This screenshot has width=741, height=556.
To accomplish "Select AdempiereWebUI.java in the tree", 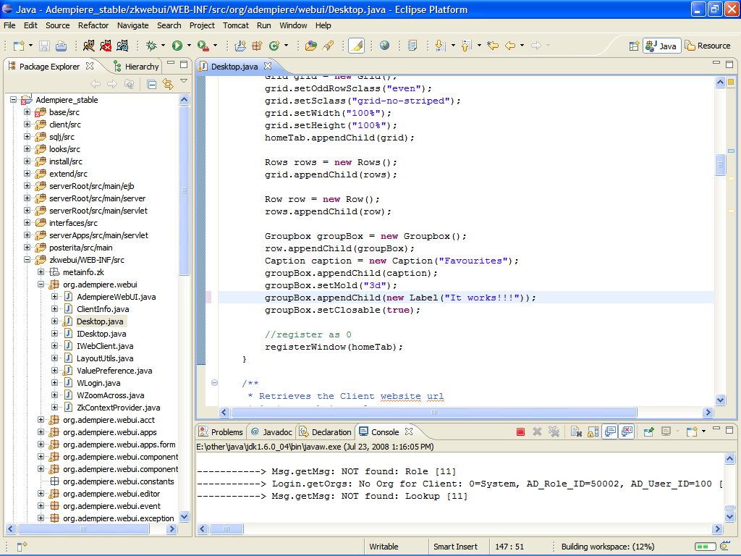I will pos(116,297).
